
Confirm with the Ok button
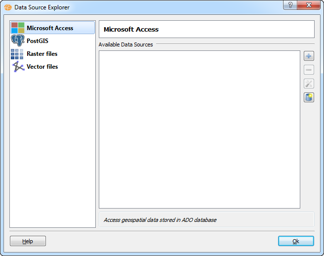click(296, 241)
